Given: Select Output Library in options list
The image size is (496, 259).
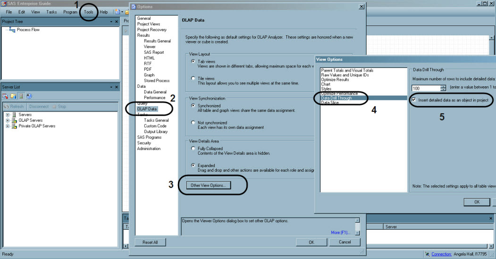Looking at the screenshot, I should coord(156,132).
